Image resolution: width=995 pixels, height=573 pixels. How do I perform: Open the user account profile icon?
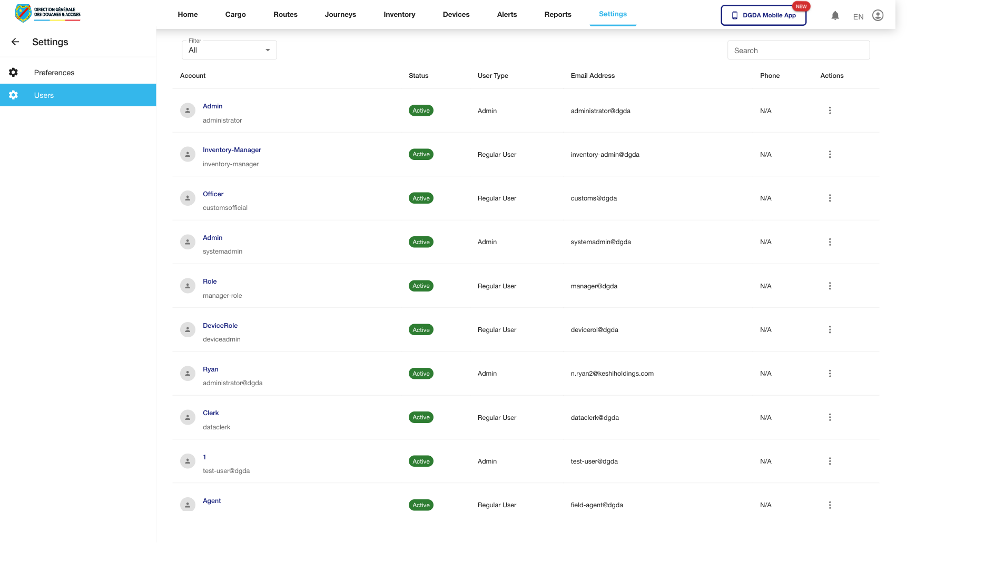(877, 16)
